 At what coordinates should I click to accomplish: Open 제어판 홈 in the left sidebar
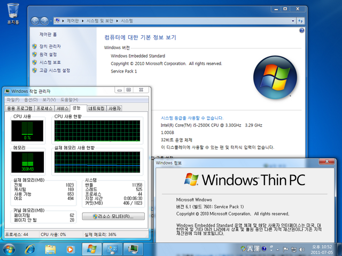point(48,34)
